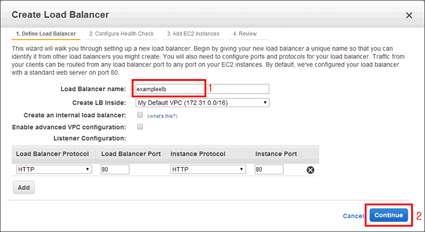Click the Instance Port column header

pyautogui.click(x=276, y=154)
